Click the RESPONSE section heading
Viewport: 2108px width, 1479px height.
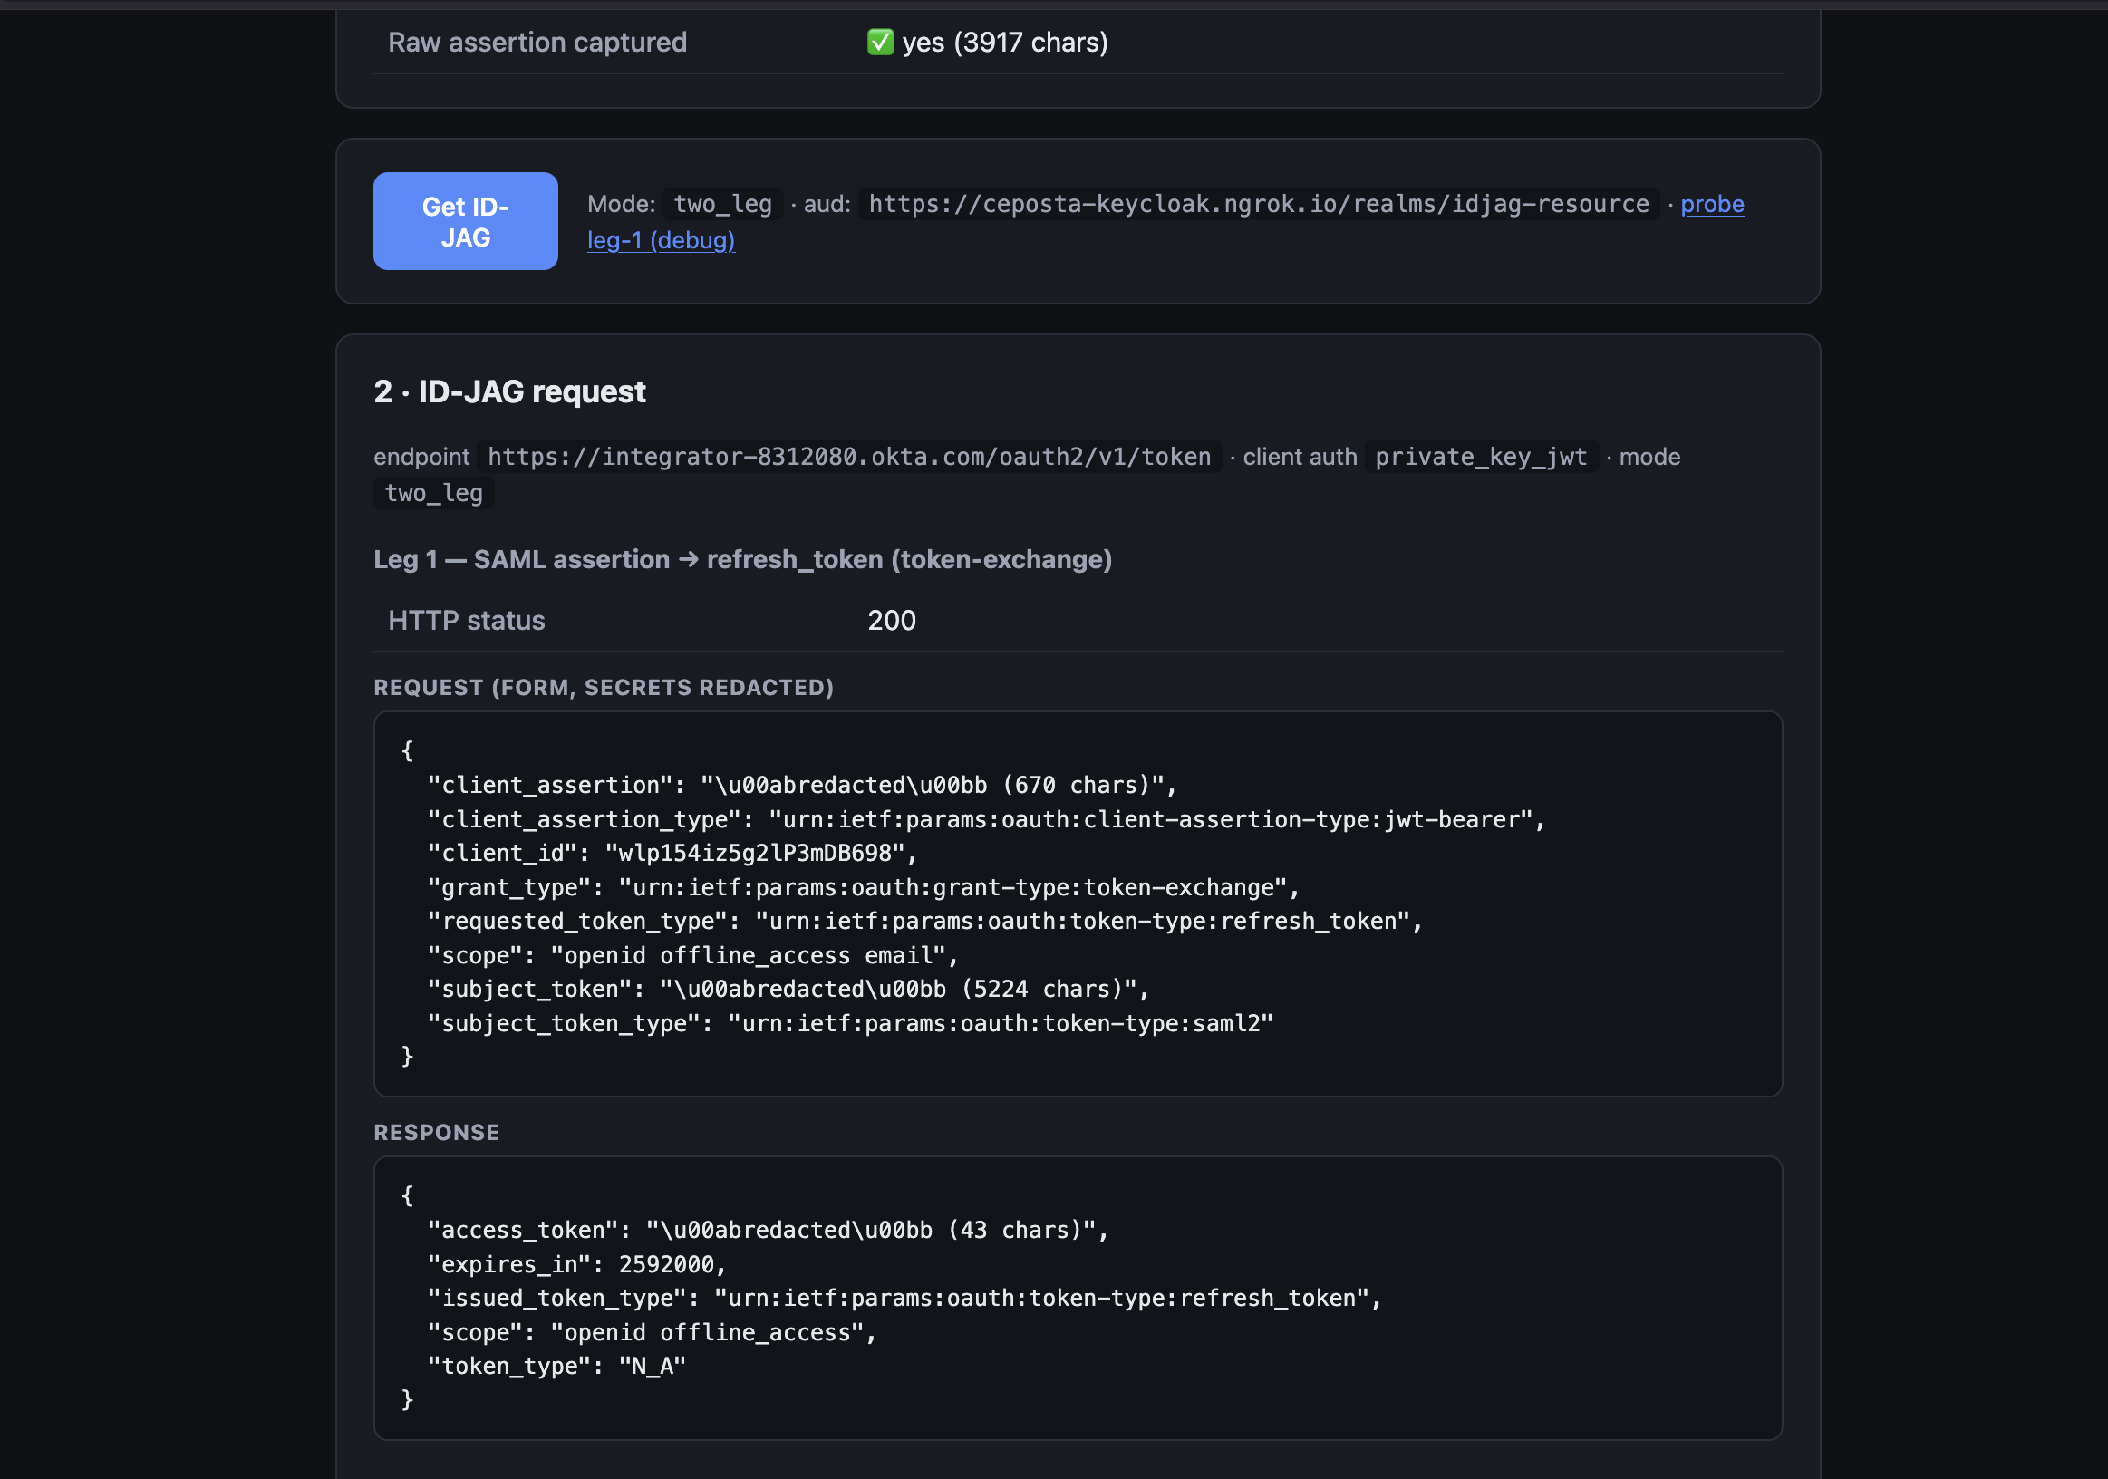[x=436, y=1133]
